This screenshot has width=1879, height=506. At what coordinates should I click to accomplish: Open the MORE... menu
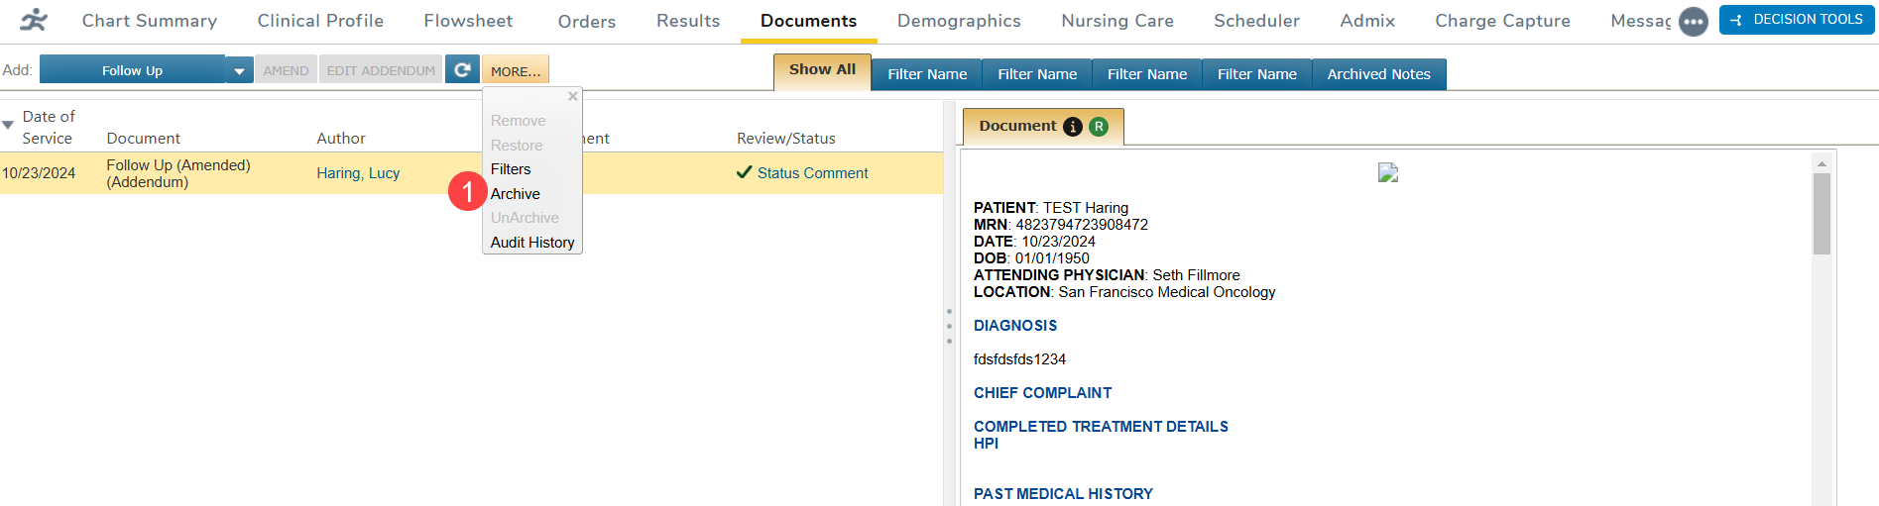pyautogui.click(x=516, y=71)
